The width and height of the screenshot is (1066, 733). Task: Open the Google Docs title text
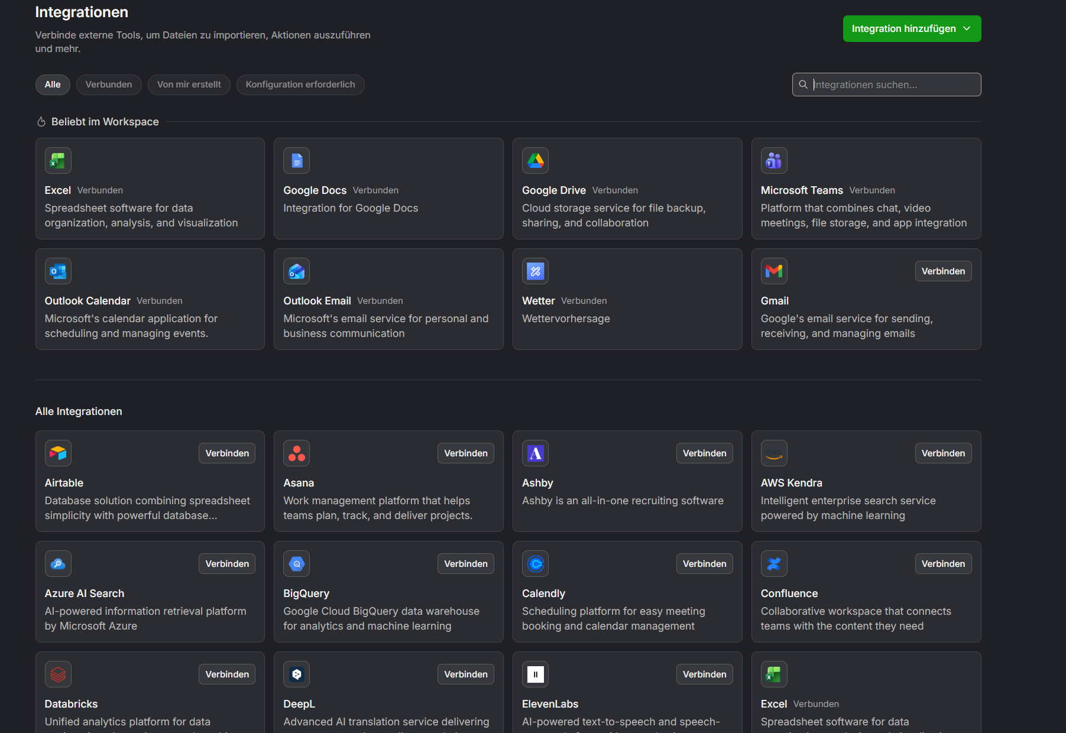click(315, 190)
